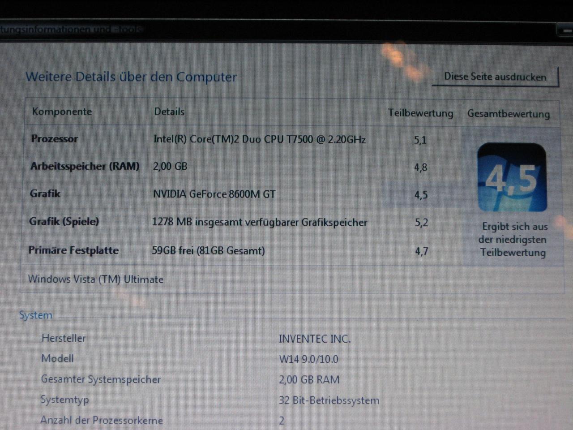Click the Intel Core2 Duo T7500 processor detail
The width and height of the screenshot is (573, 430).
click(260, 139)
